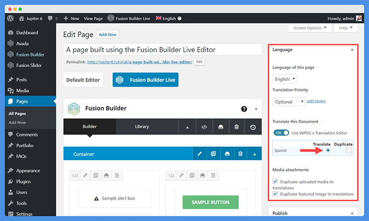Save layout using builder toolbar save icon
This screenshot has width=369, height=221.
tap(221, 127)
